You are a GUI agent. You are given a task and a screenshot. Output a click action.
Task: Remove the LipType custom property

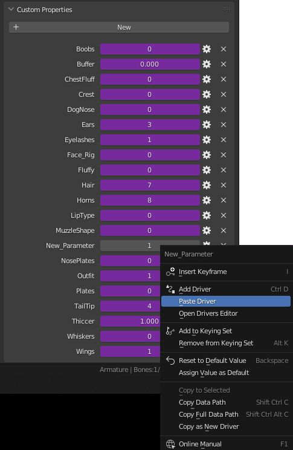coord(224,215)
